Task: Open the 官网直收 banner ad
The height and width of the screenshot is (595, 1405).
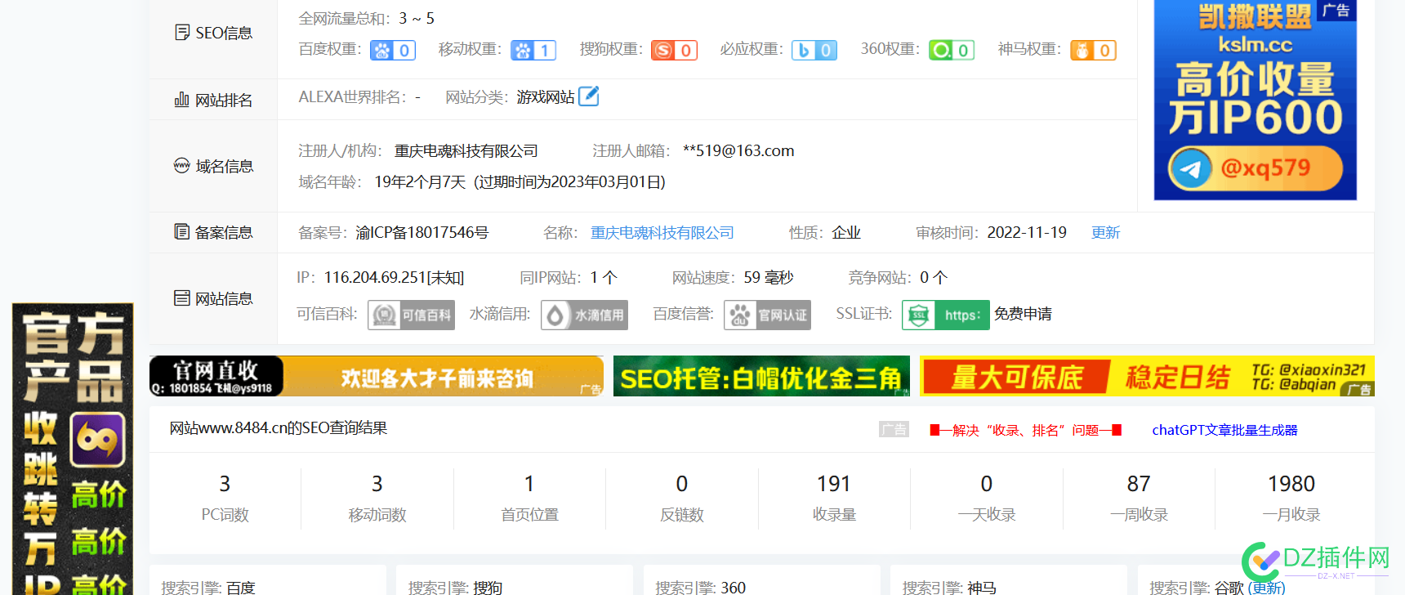Action: (x=377, y=376)
